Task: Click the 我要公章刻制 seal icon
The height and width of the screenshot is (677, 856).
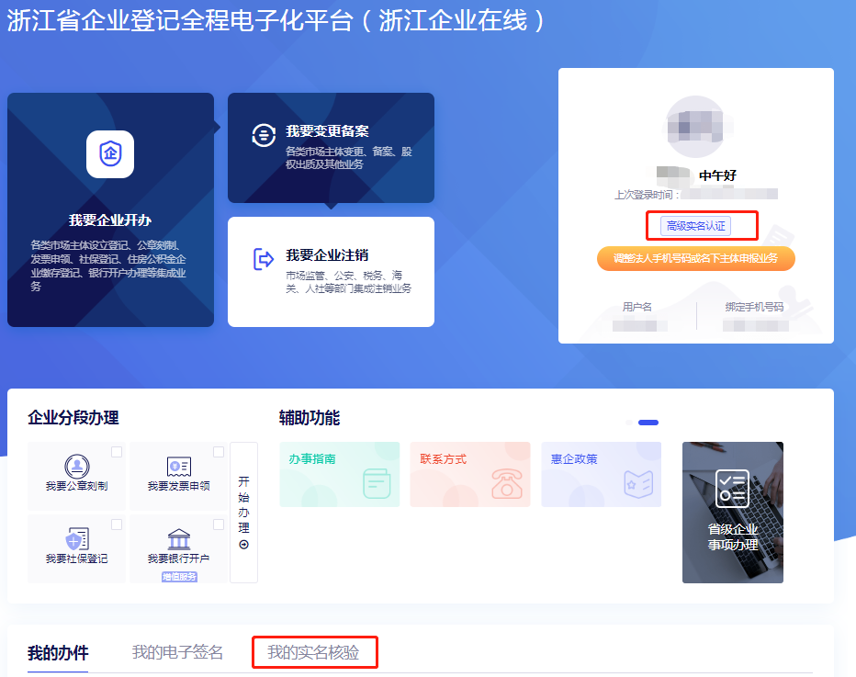Action: [x=77, y=467]
